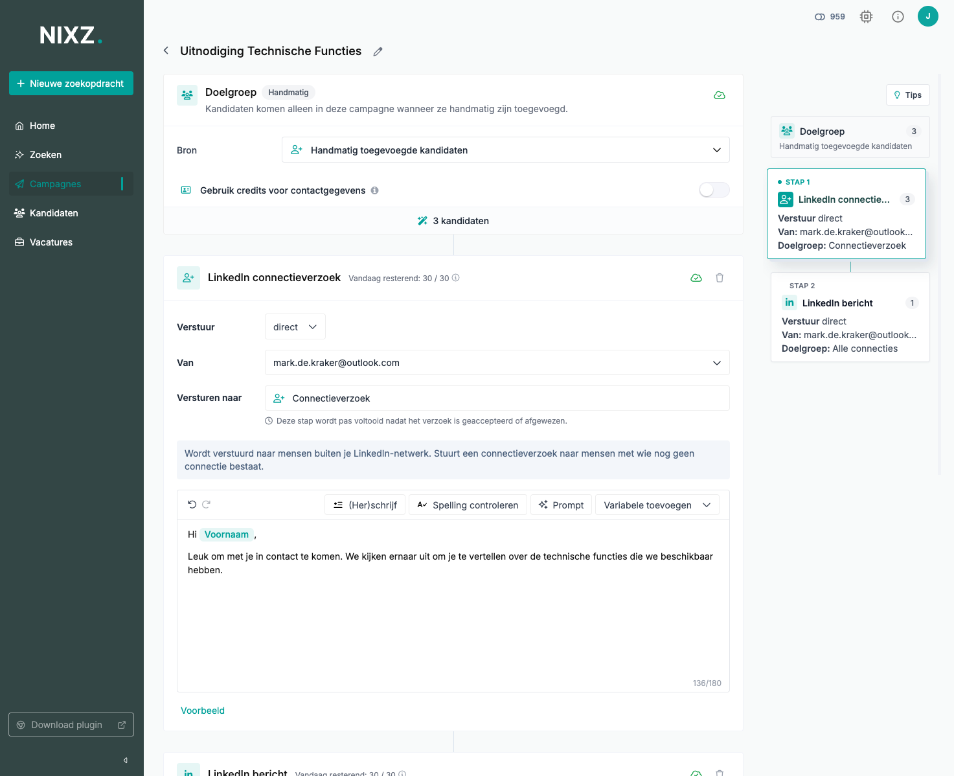The image size is (954, 776).
Task: Open Vacatures in the sidebar
Action: click(71, 242)
